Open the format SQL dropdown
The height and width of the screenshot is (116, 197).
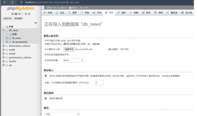(62, 114)
